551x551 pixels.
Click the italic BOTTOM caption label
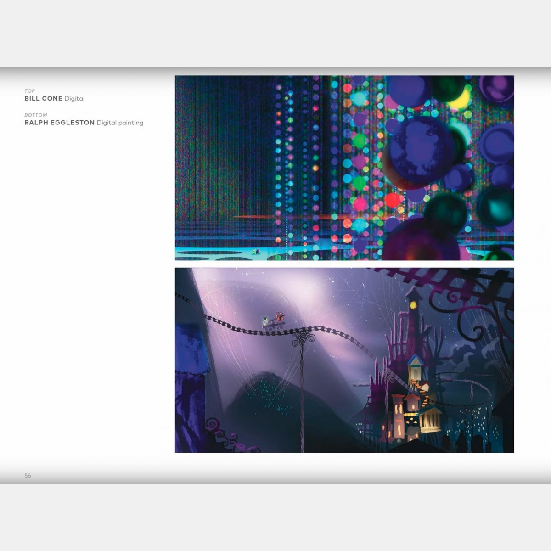tap(35, 115)
